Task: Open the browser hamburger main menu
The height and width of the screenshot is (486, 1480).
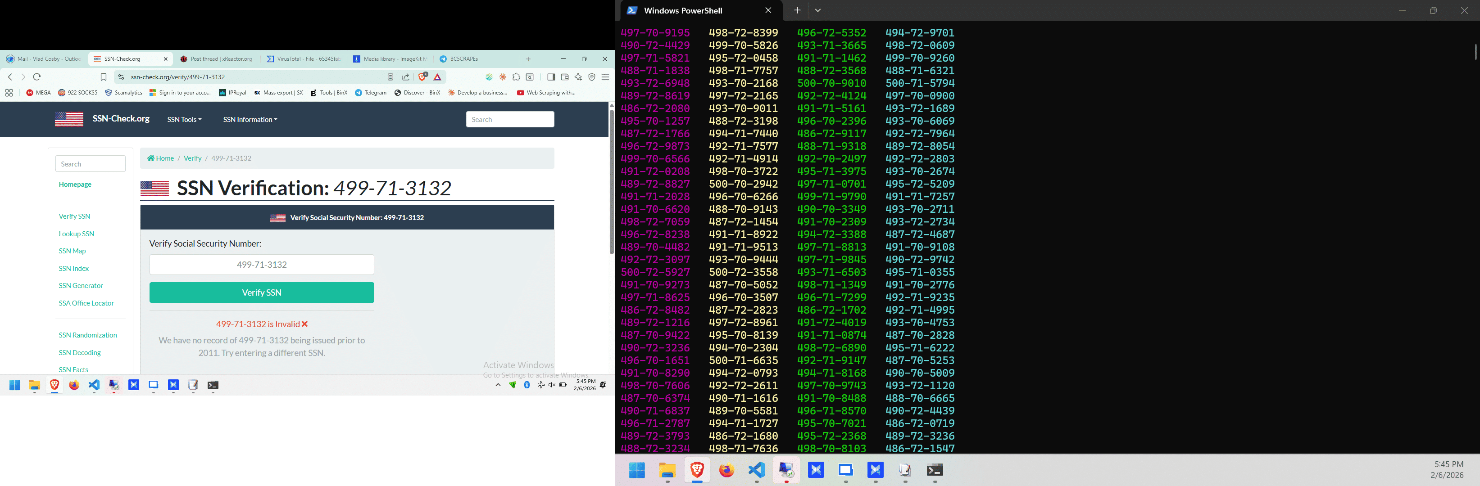Action: [605, 77]
